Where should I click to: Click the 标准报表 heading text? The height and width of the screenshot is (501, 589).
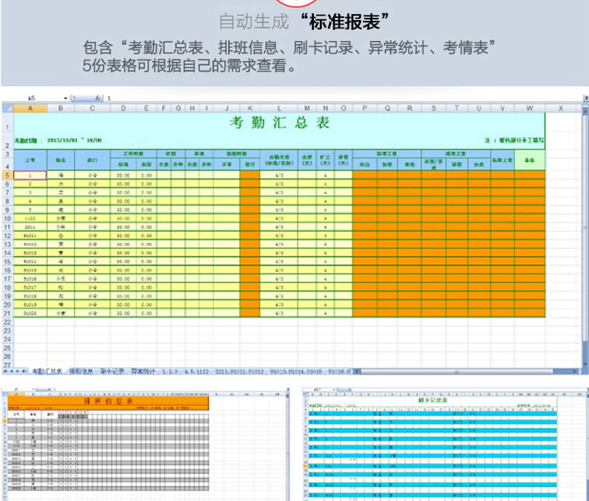pos(345,22)
